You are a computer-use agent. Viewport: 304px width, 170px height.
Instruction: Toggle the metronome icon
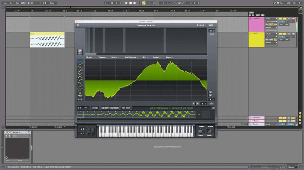click(x=45, y=3)
